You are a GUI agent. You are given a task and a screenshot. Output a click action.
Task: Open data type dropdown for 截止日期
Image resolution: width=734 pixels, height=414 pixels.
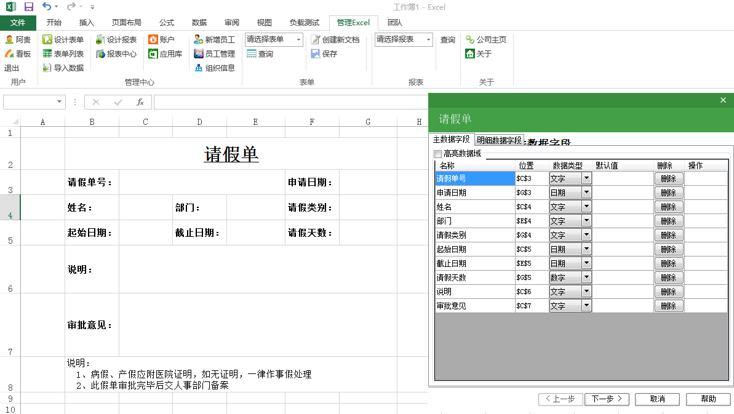coord(586,263)
